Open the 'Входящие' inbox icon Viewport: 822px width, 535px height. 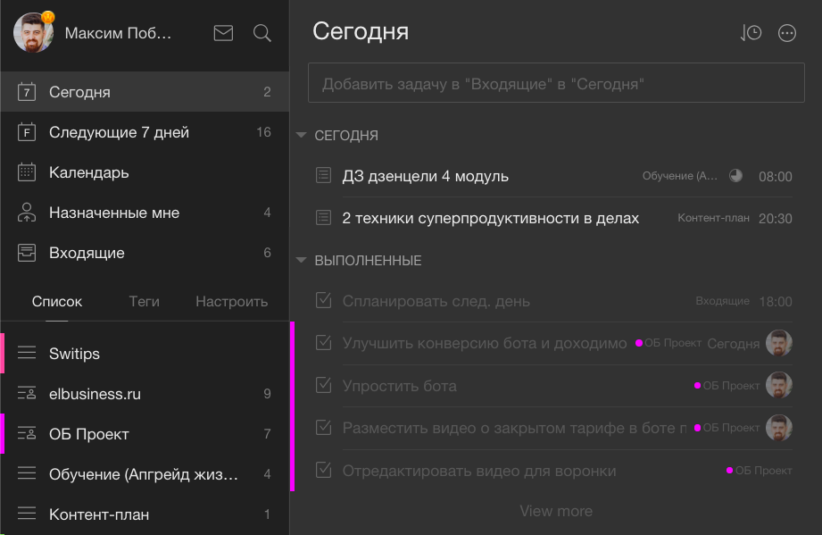pyautogui.click(x=25, y=252)
